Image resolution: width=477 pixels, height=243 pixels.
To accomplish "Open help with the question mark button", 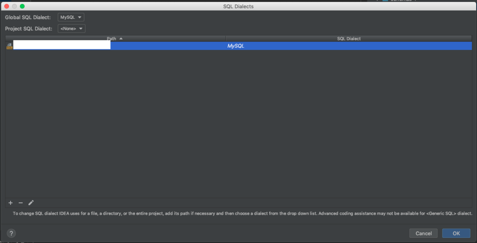I will click(11, 233).
